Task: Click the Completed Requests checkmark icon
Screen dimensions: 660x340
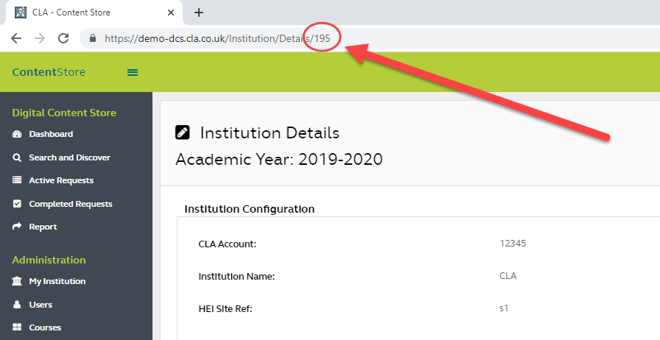Action: (17, 204)
